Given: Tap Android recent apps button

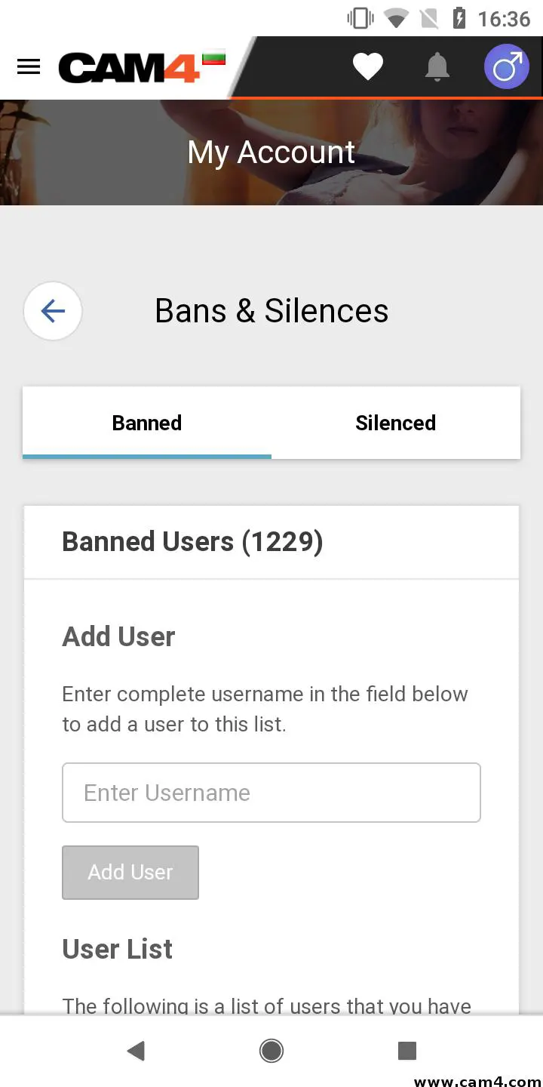Looking at the screenshot, I should point(407,1050).
